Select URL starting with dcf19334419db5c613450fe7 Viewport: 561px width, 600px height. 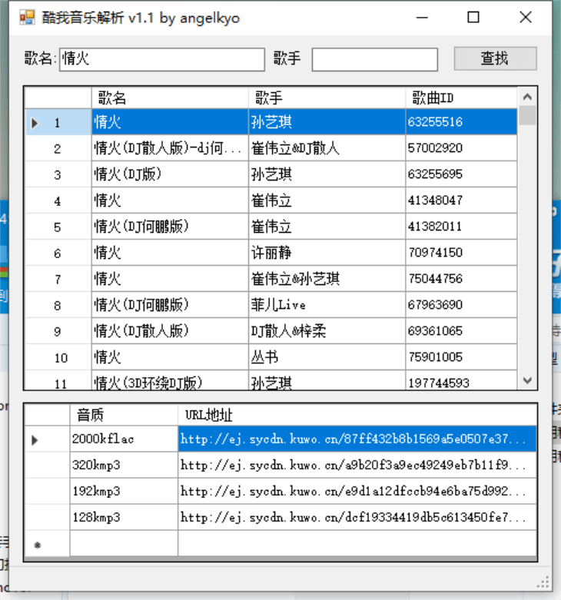click(x=357, y=517)
